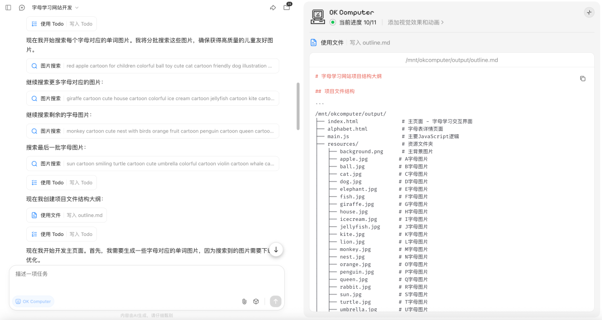Click the green progress status indicator
Image resolution: width=602 pixels, height=320 pixels.
click(x=333, y=23)
